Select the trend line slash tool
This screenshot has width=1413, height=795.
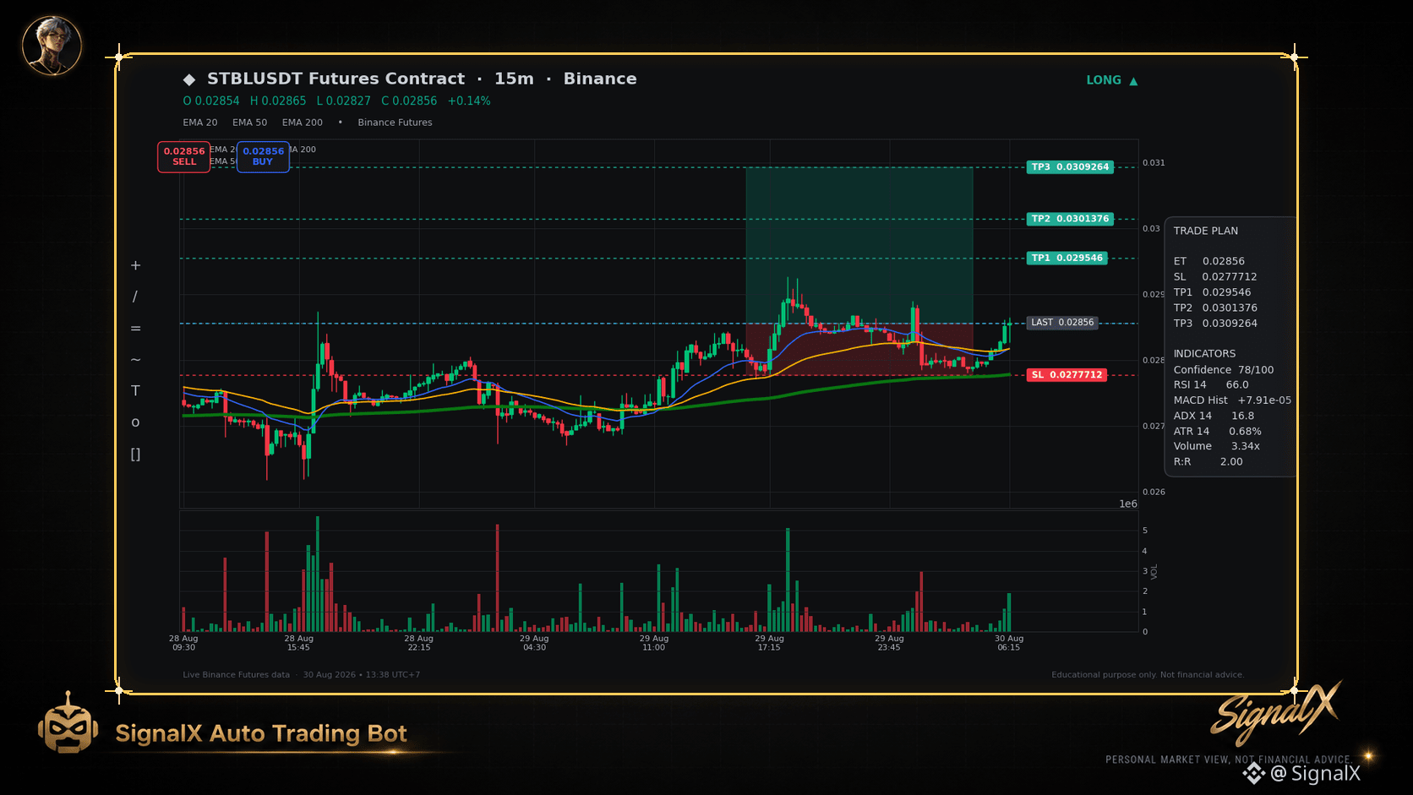click(x=135, y=297)
